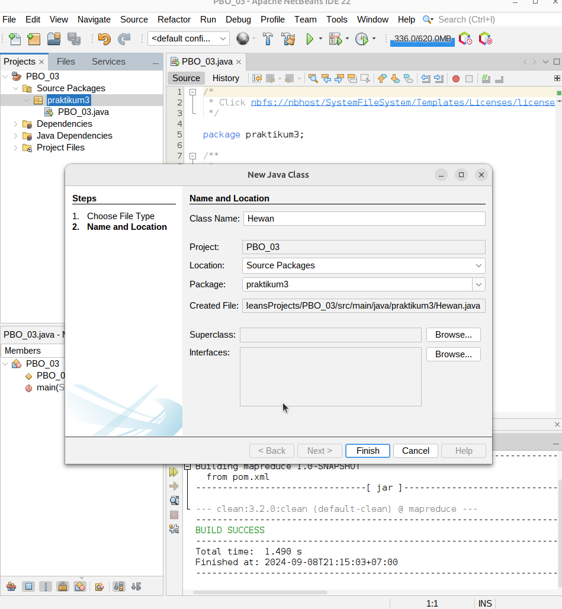
Task: Click Browse next to Superclass
Action: (453, 335)
